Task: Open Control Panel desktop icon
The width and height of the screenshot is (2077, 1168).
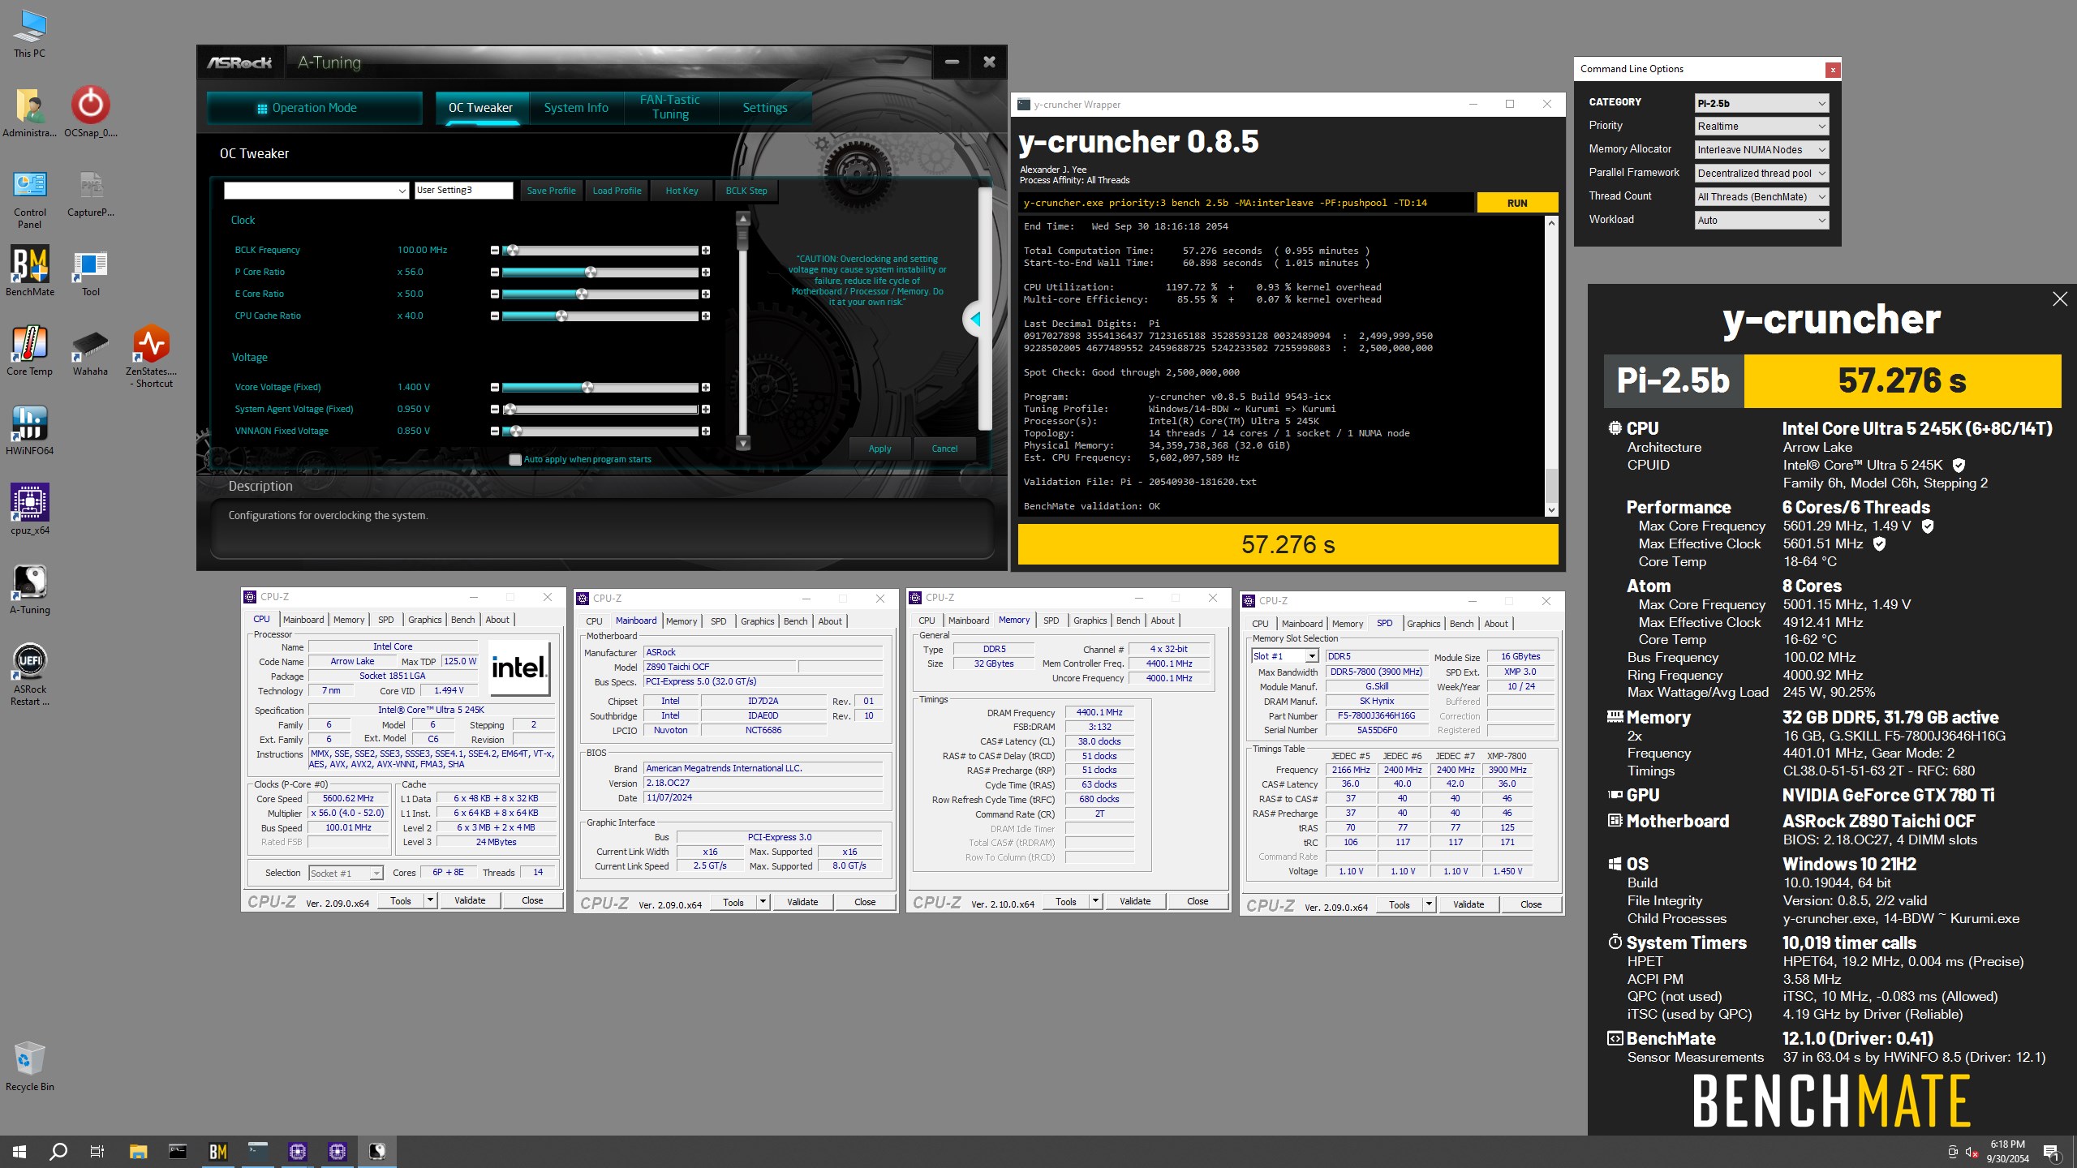Action: coord(30,199)
